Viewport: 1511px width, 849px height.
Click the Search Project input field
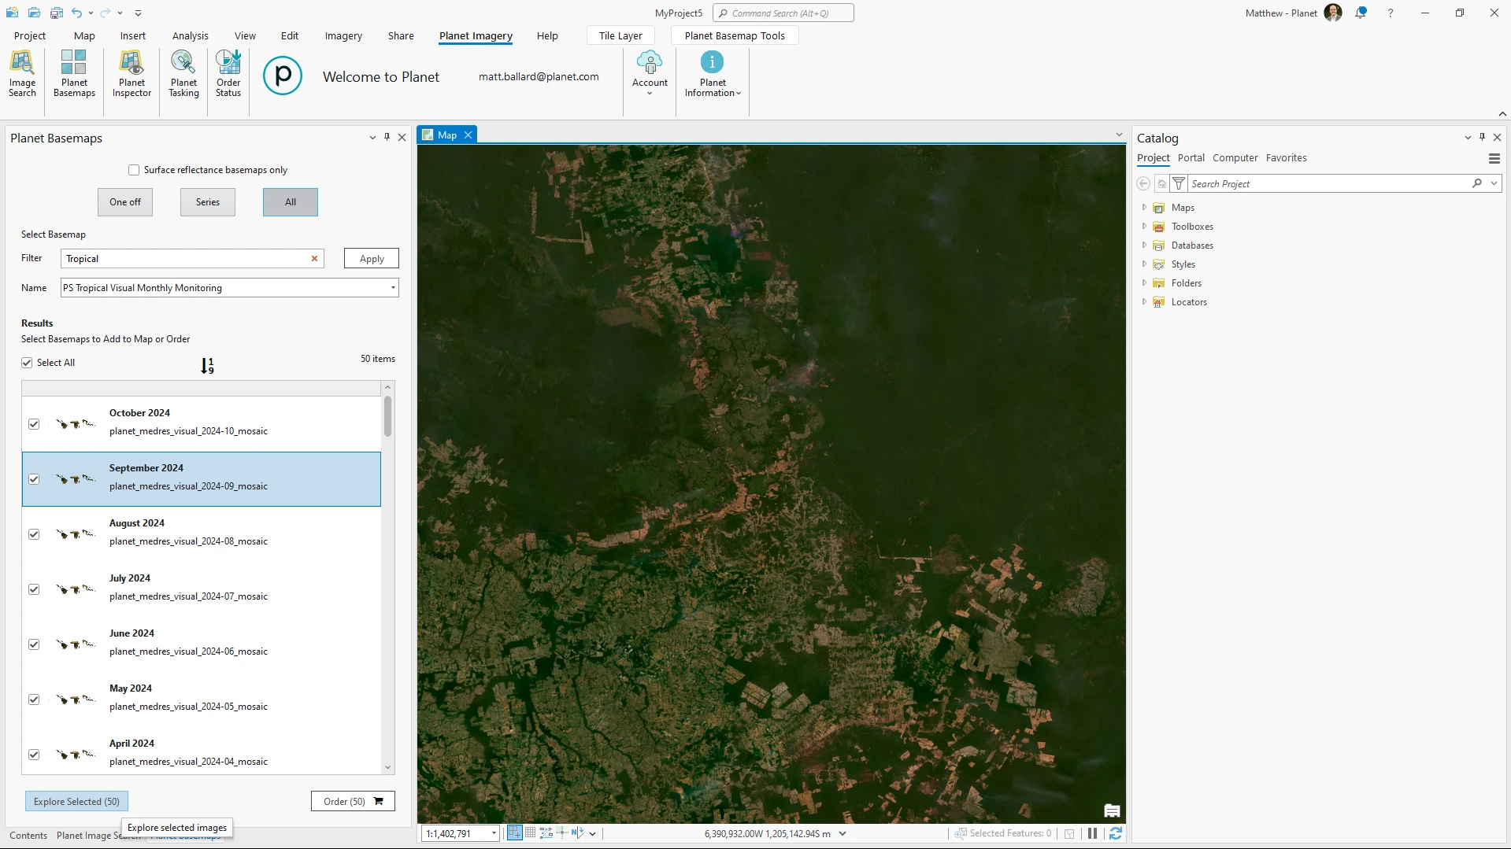(x=1329, y=184)
